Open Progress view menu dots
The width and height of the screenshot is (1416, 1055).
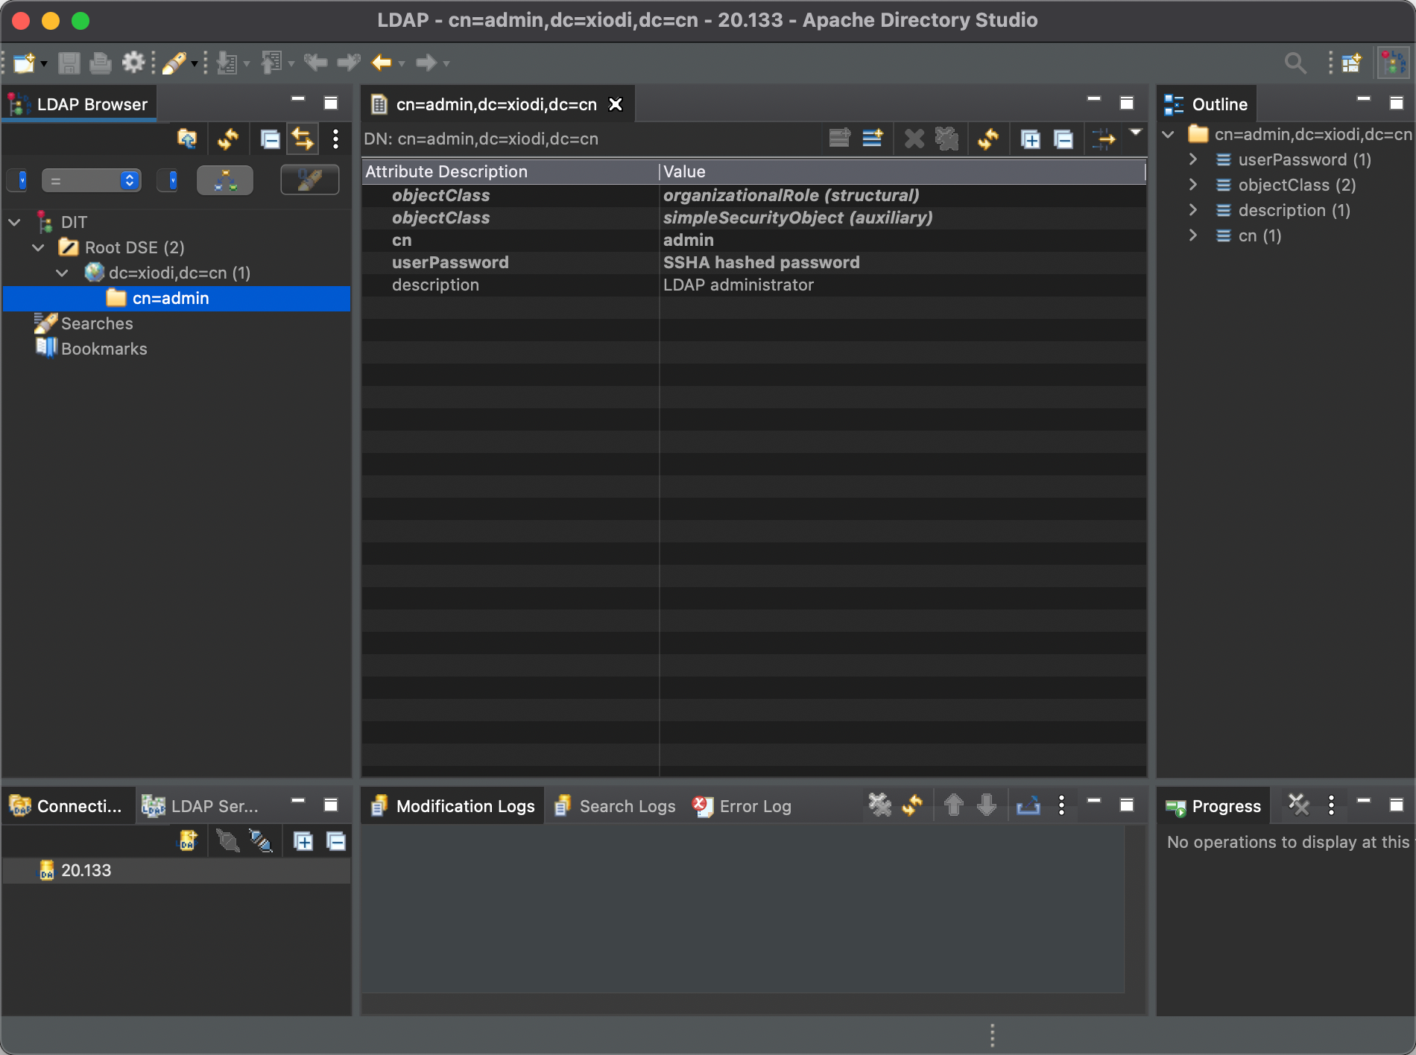[1331, 805]
